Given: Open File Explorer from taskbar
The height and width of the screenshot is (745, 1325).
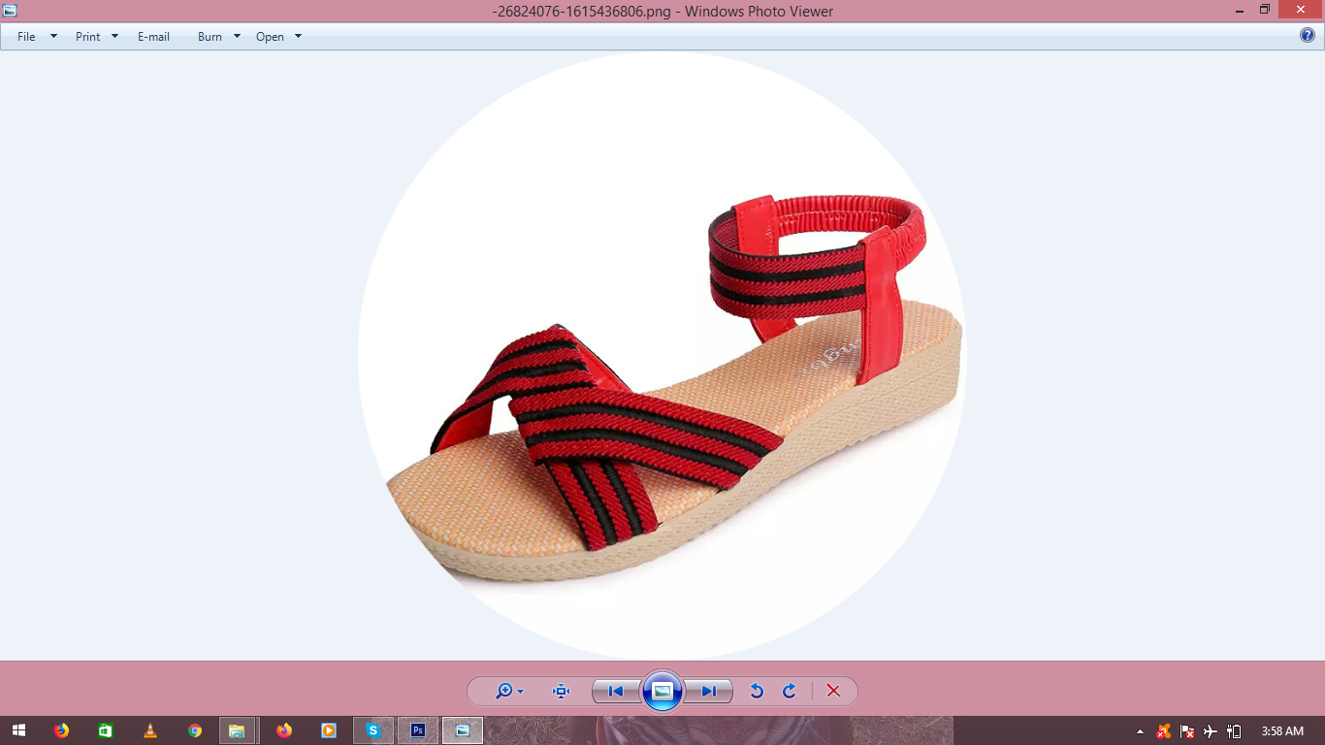Looking at the screenshot, I should 238,730.
